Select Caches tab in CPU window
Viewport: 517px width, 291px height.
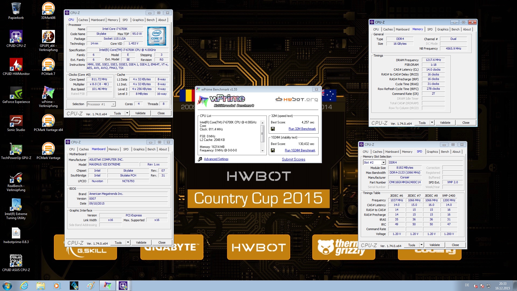coord(83,20)
